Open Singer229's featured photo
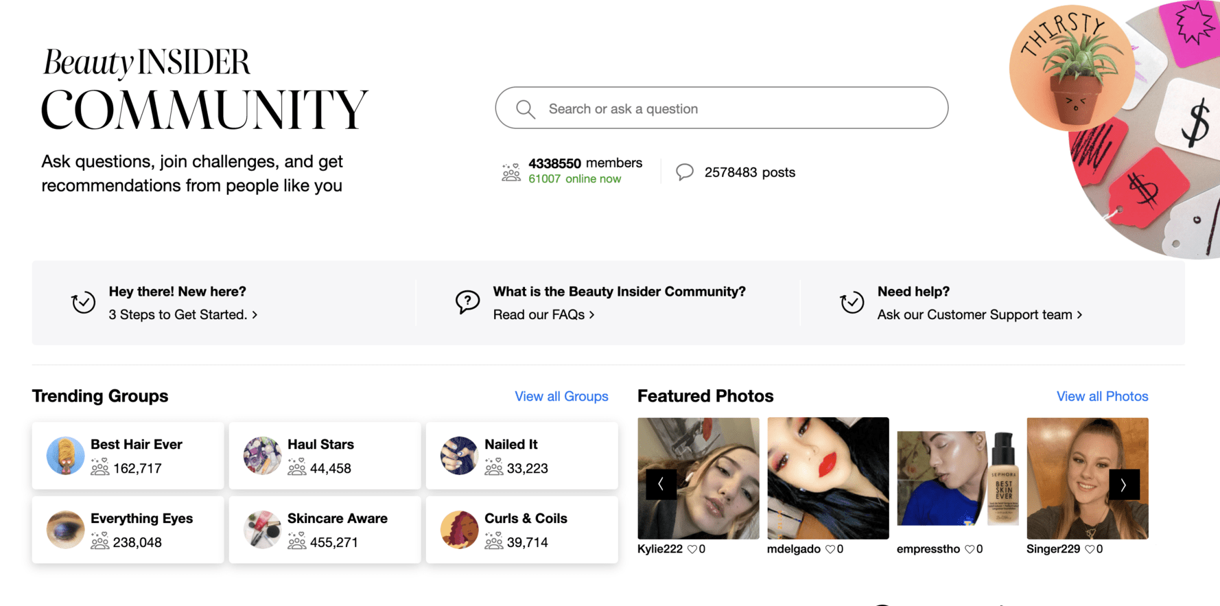Screen dimensions: 1220x606 [x=1088, y=478]
